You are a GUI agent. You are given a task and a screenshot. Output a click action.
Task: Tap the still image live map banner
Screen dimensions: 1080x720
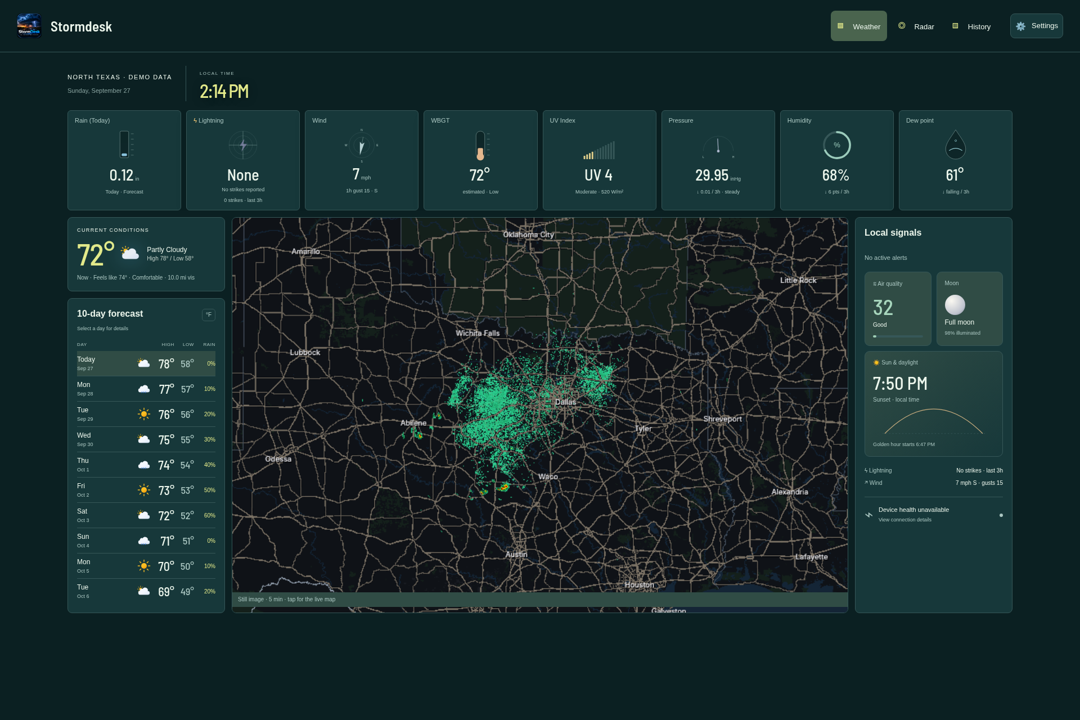pyautogui.click(x=540, y=600)
